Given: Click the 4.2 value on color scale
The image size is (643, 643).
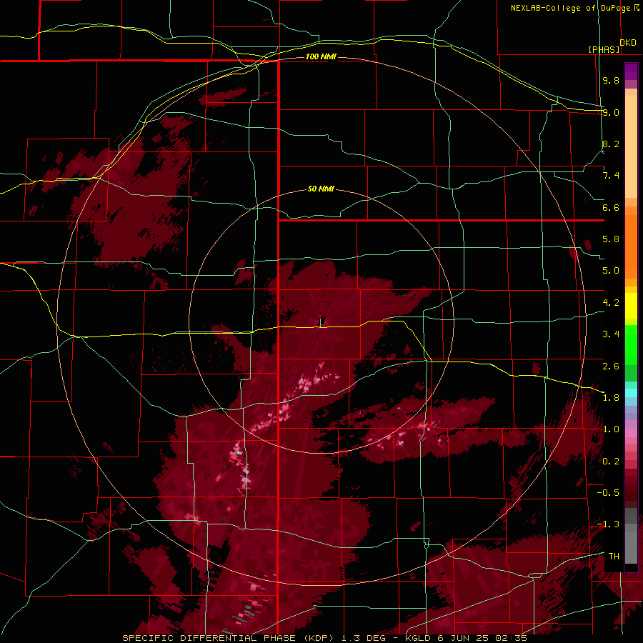Looking at the screenshot, I should pyautogui.click(x=611, y=303).
